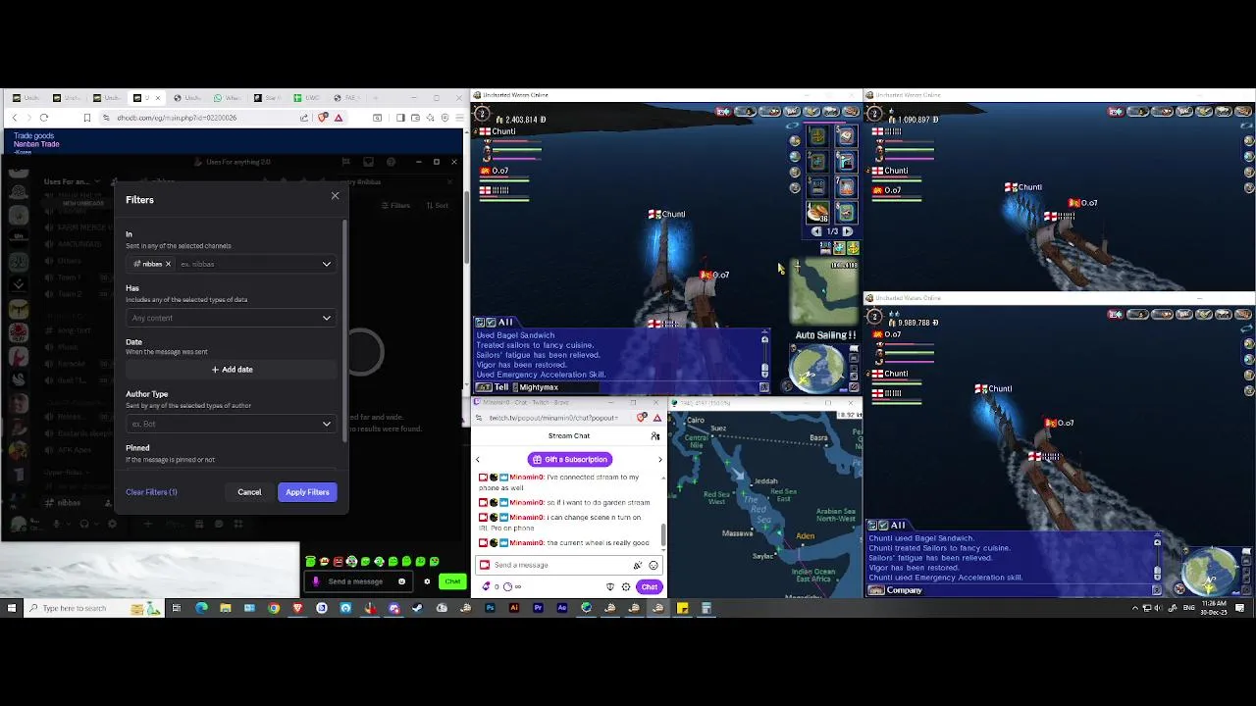The image size is (1256, 706).
Task: Use skill slot 5 in game panel
Action: pyautogui.click(x=846, y=136)
